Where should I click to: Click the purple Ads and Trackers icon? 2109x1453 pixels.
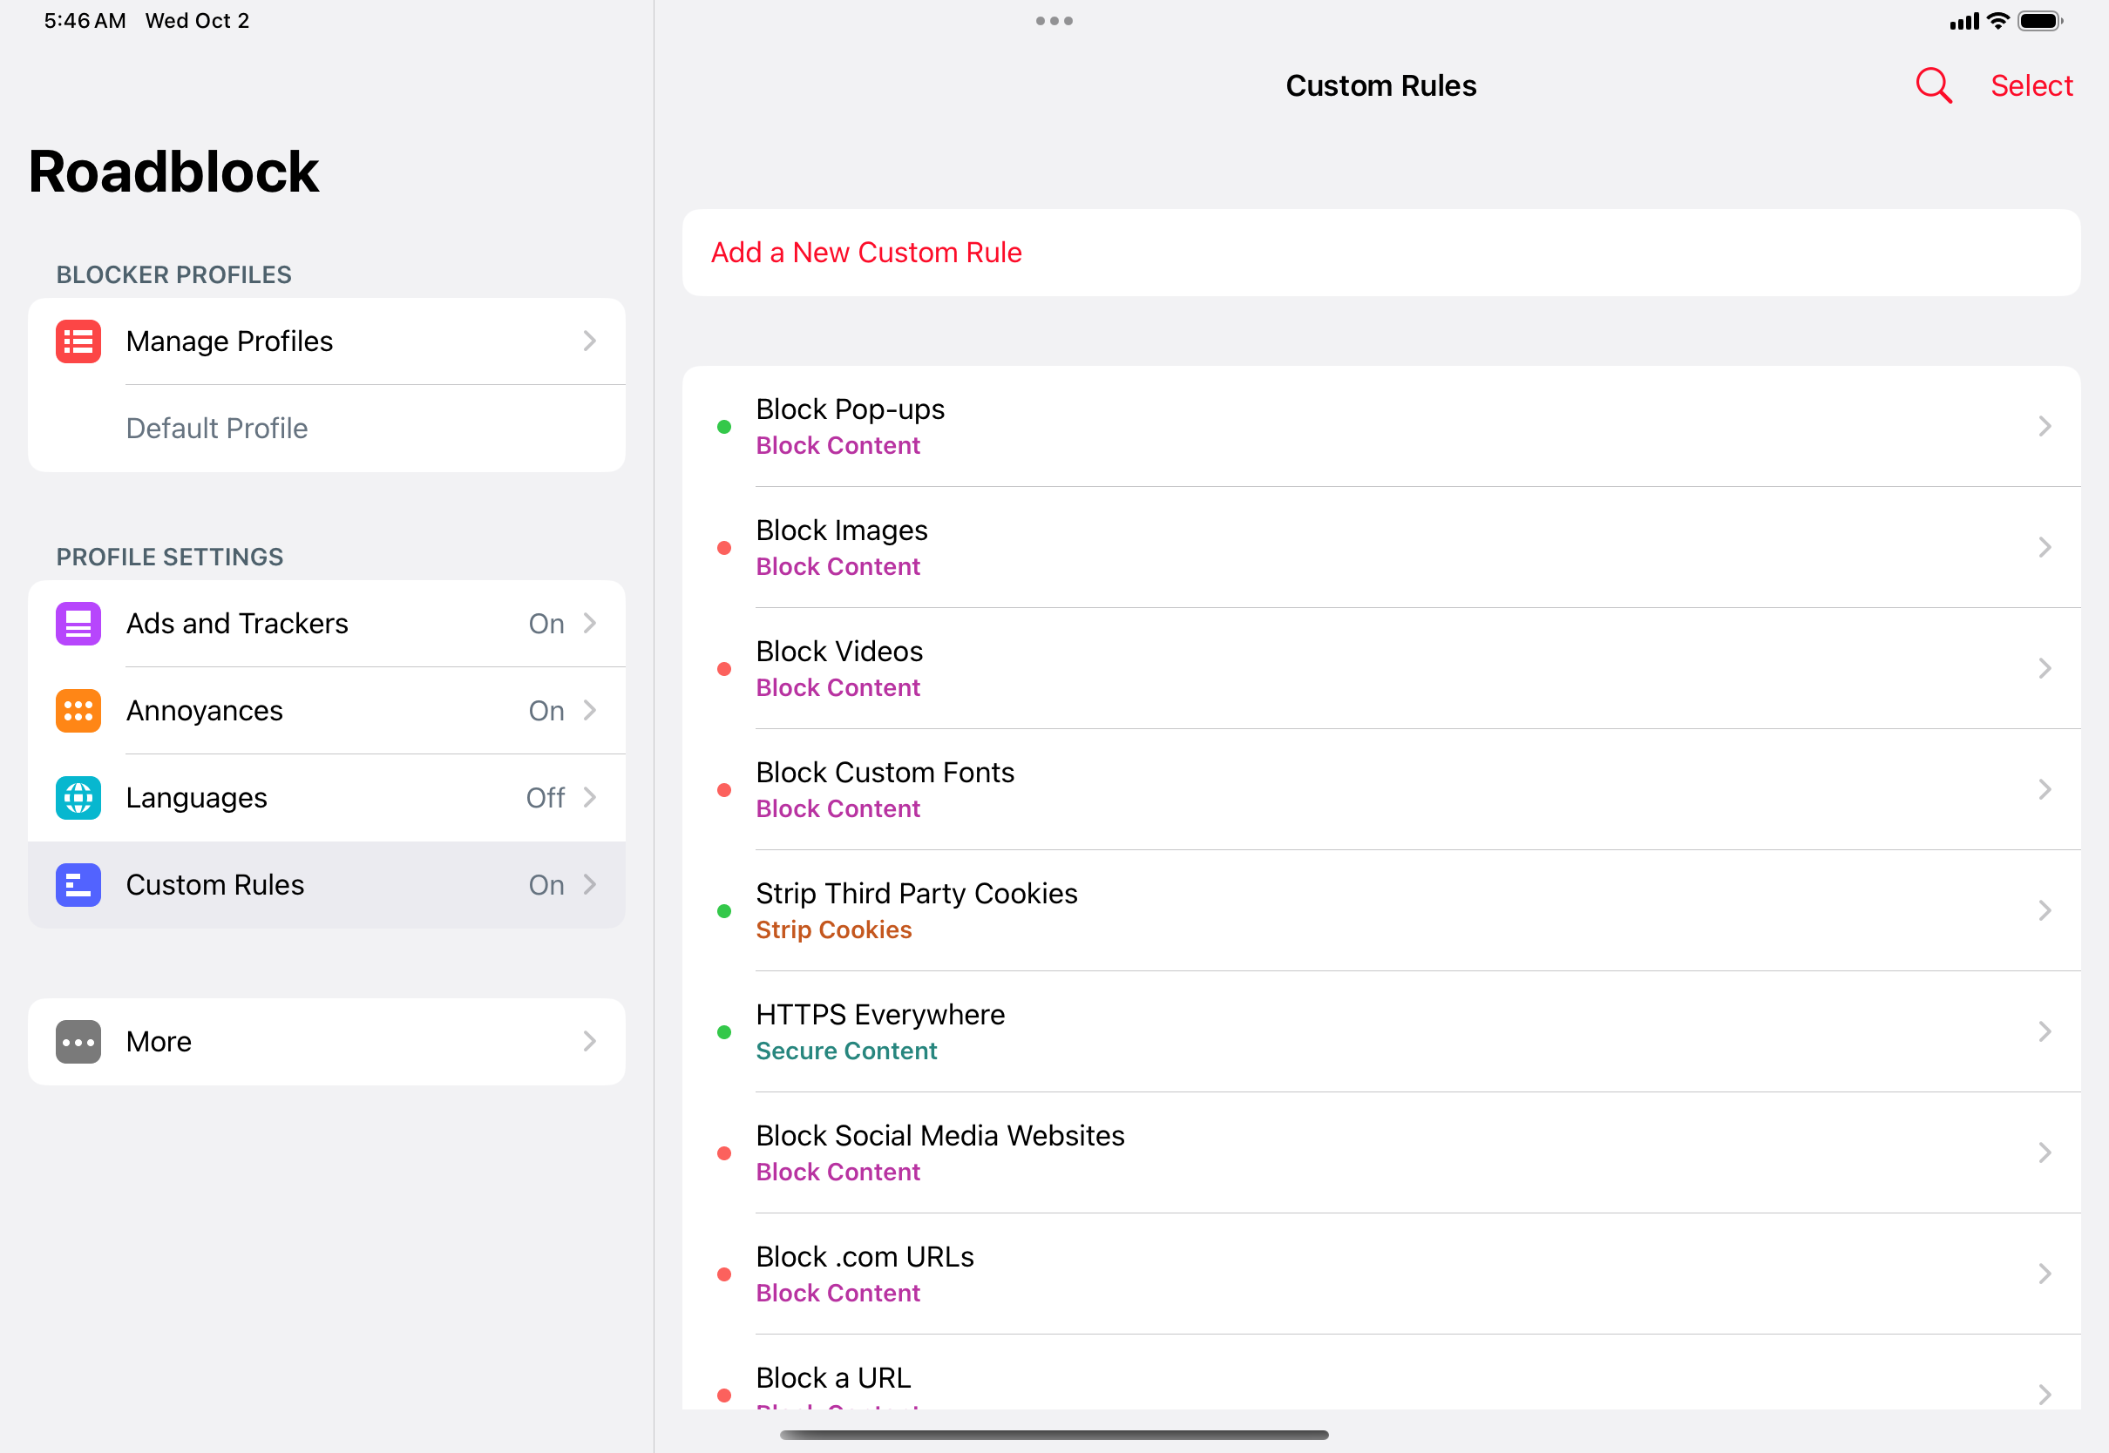pos(78,624)
